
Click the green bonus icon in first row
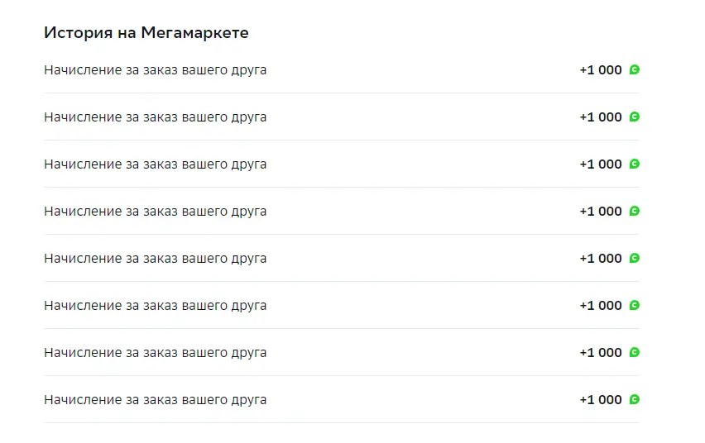click(635, 69)
